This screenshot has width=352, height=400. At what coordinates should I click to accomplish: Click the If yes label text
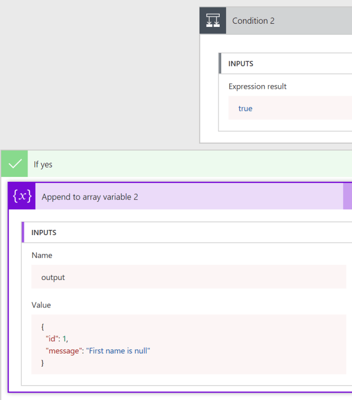click(x=43, y=164)
